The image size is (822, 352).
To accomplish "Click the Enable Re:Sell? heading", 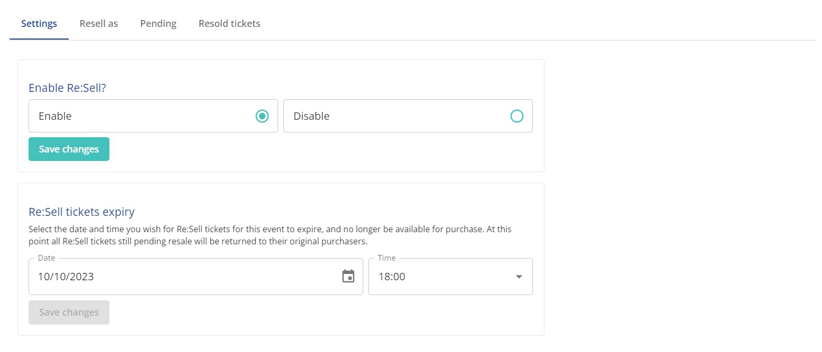I will tap(67, 88).
